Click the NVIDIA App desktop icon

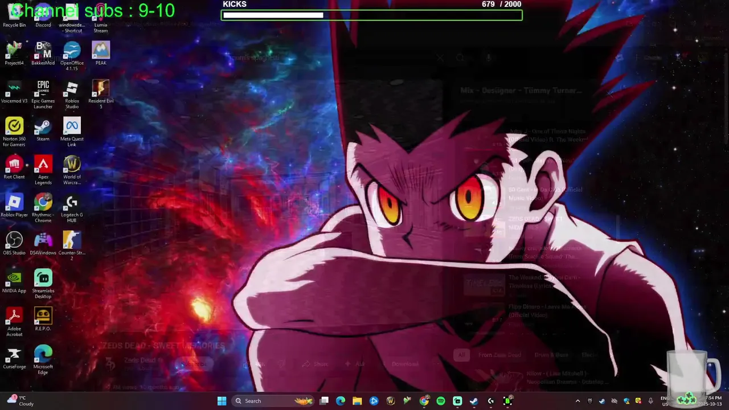click(x=14, y=281)
